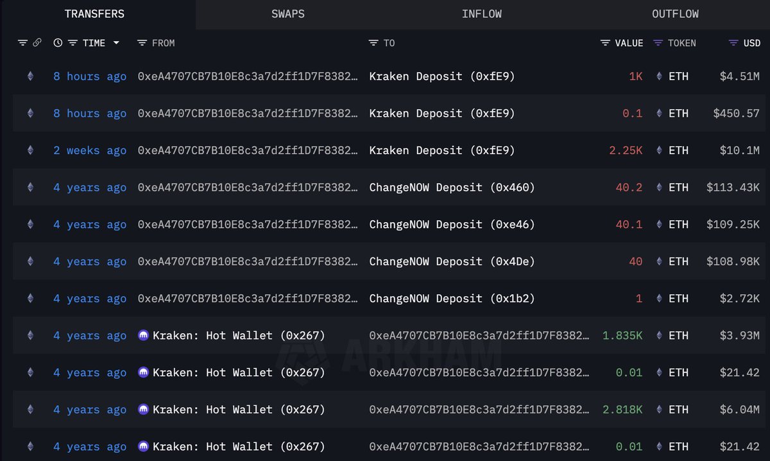The image size is (770, 461).
Task: Click ETH token icon on $450.57 row
Action: click(659, 114)
